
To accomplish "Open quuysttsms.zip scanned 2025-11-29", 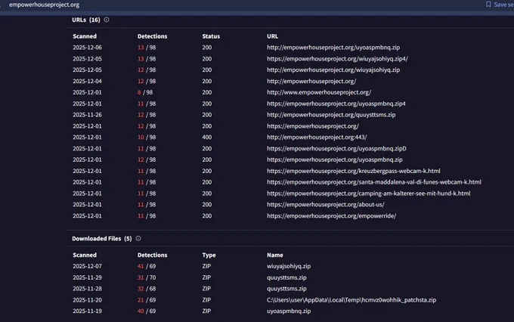I will 286,277.
